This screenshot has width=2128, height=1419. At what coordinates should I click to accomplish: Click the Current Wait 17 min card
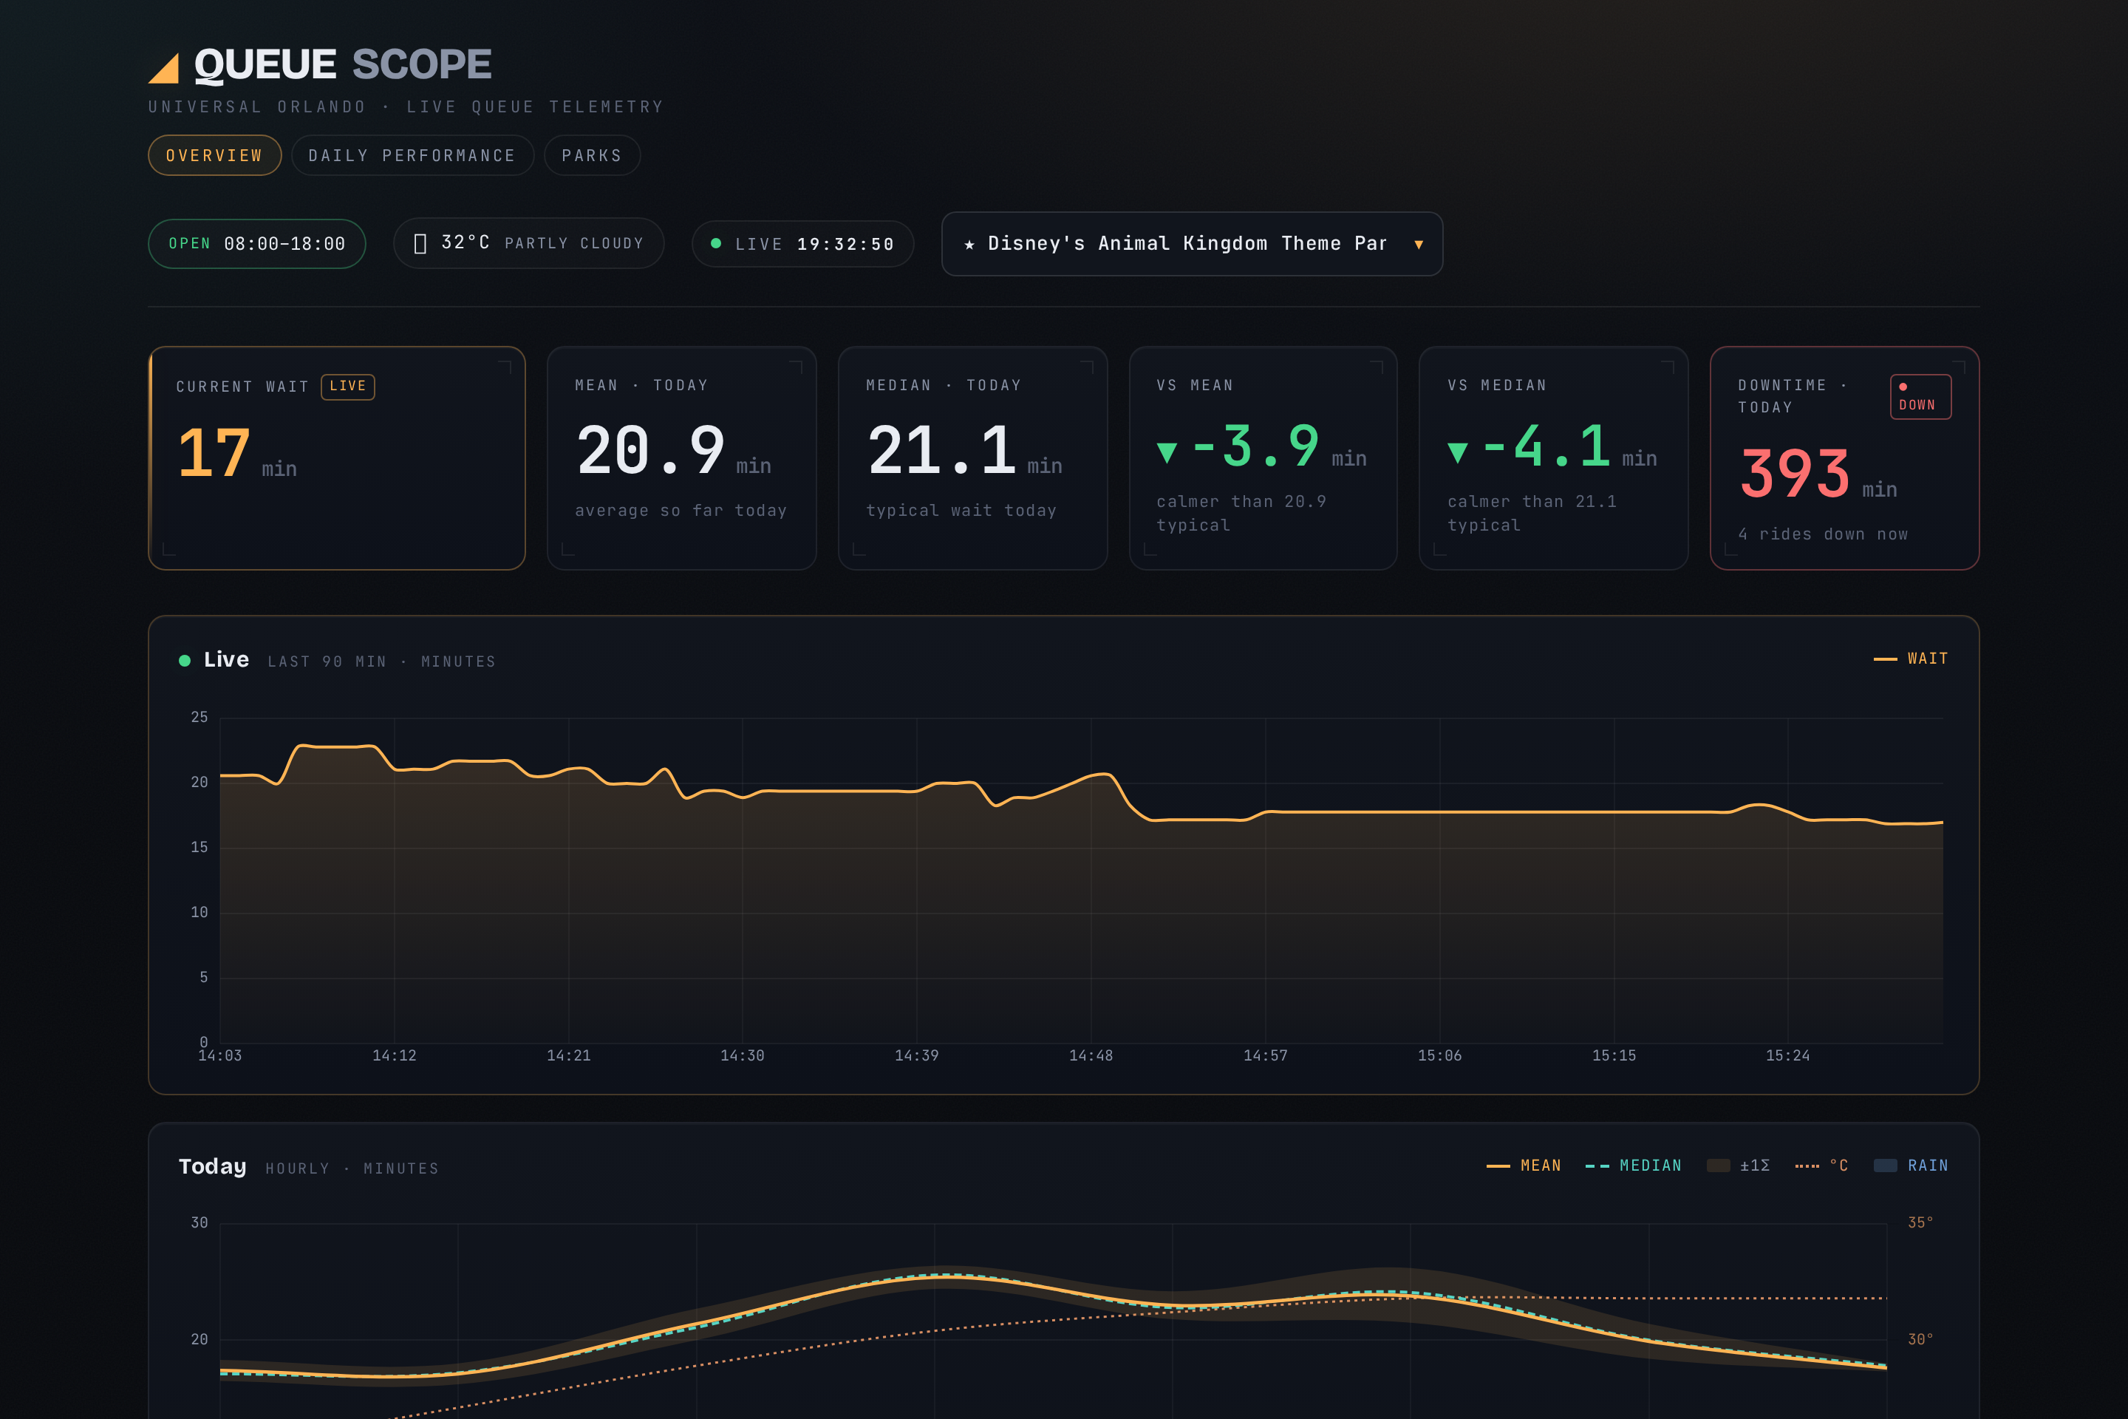[x=337, y=458]
